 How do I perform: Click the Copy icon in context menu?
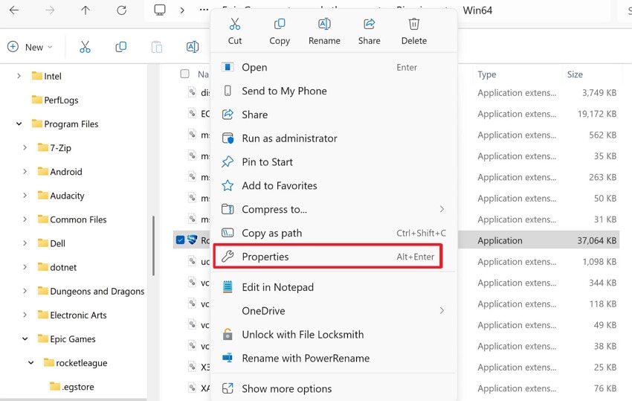[280, 25]
